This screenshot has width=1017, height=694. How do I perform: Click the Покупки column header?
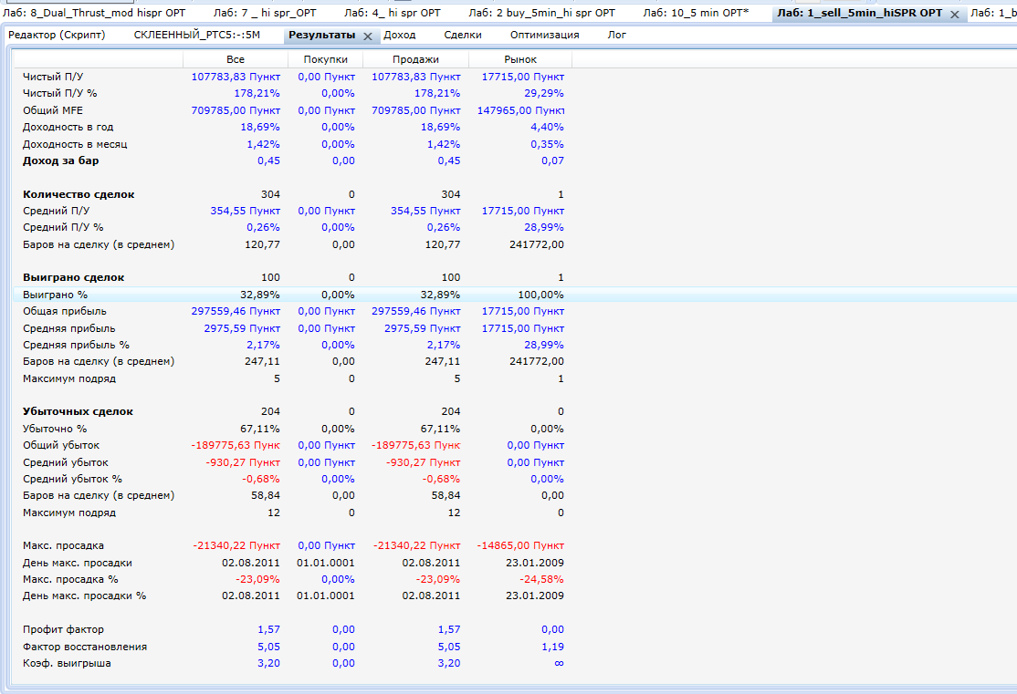click(x=325, y=59)
